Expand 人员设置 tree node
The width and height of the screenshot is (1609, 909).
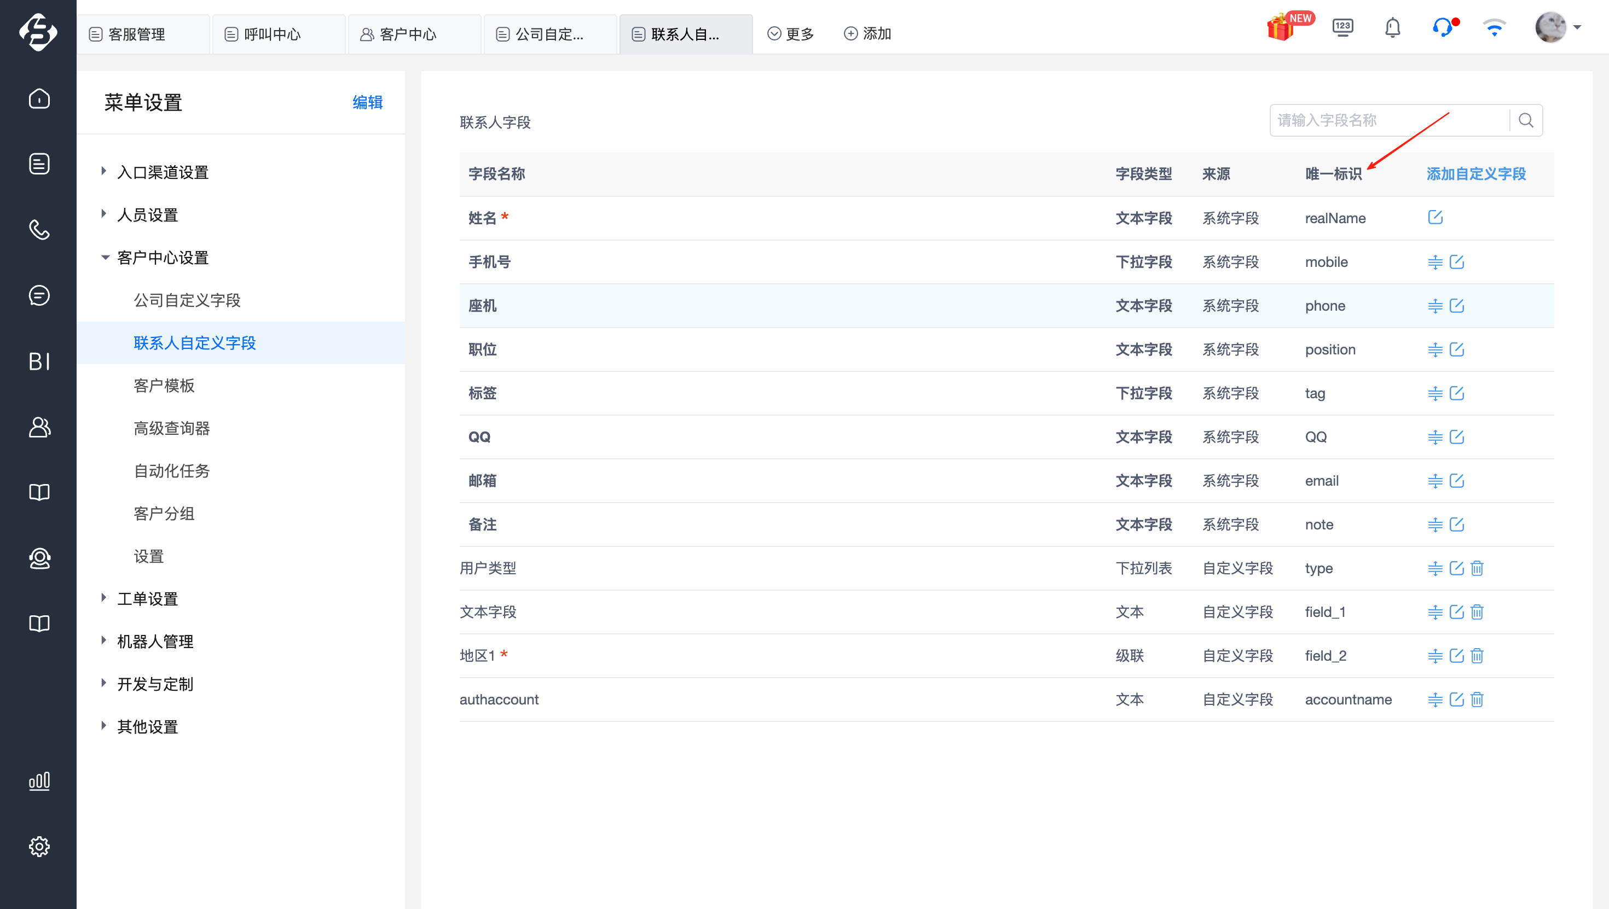[x=103, y=213]
